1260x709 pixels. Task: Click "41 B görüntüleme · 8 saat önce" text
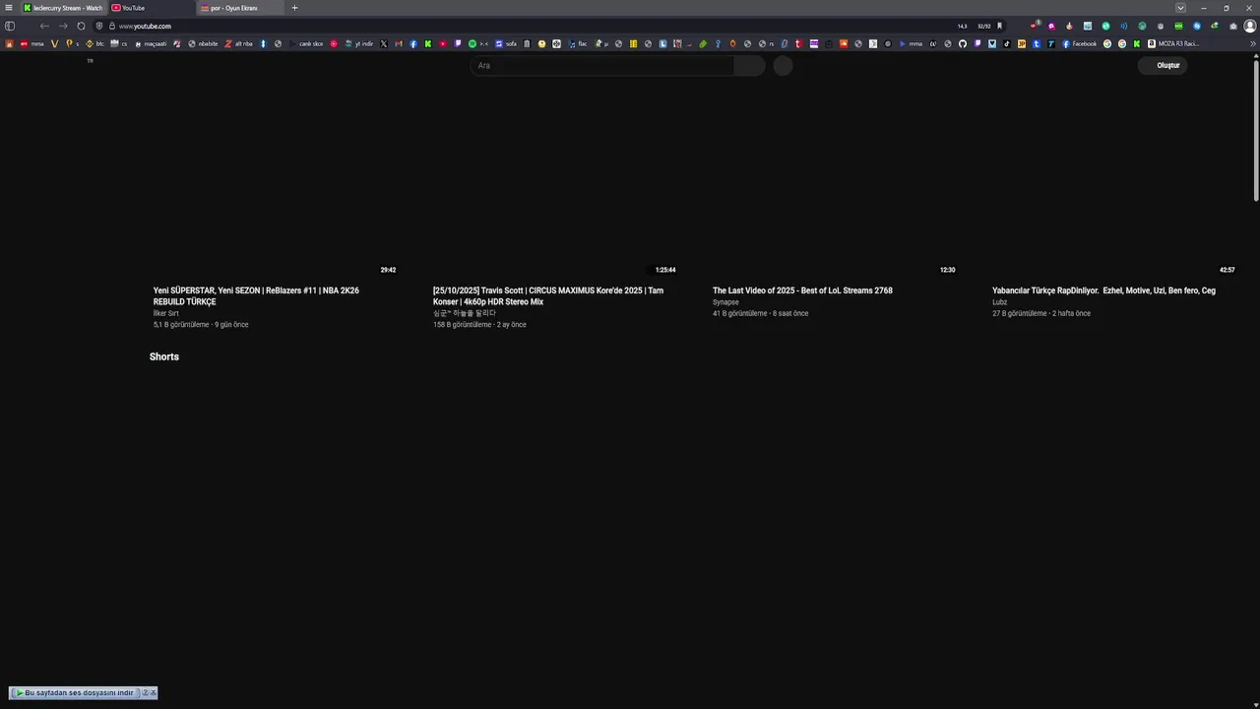760,313
